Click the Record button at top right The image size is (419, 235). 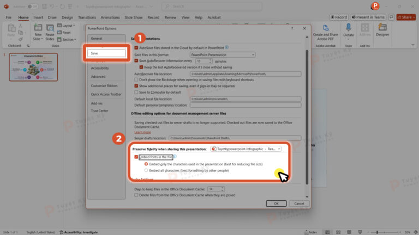339,17
